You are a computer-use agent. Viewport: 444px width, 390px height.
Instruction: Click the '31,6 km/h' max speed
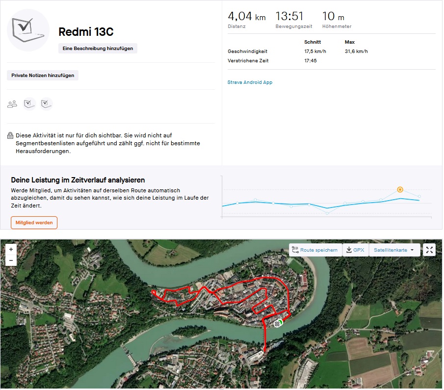tap(356, 52)
